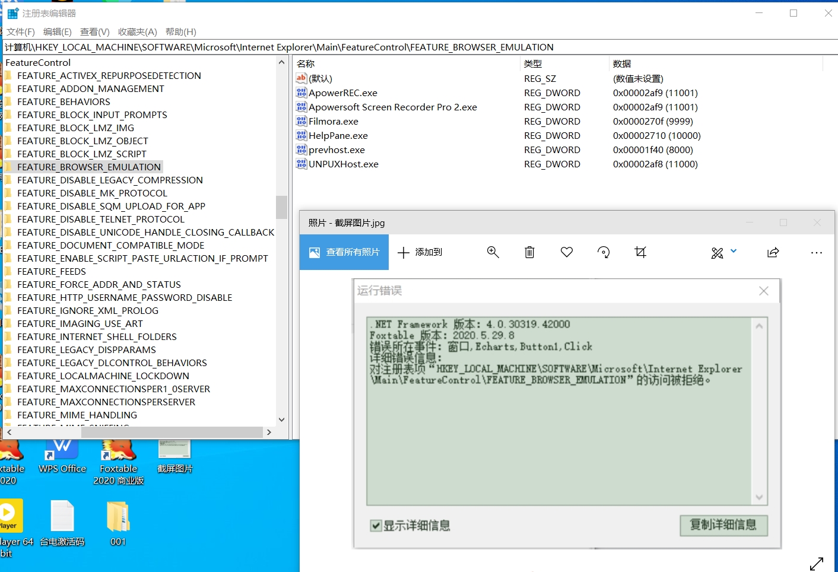Select the FeatureControl parent key
This screenshot has width=838, height=572.
click(x=38, y=63)
